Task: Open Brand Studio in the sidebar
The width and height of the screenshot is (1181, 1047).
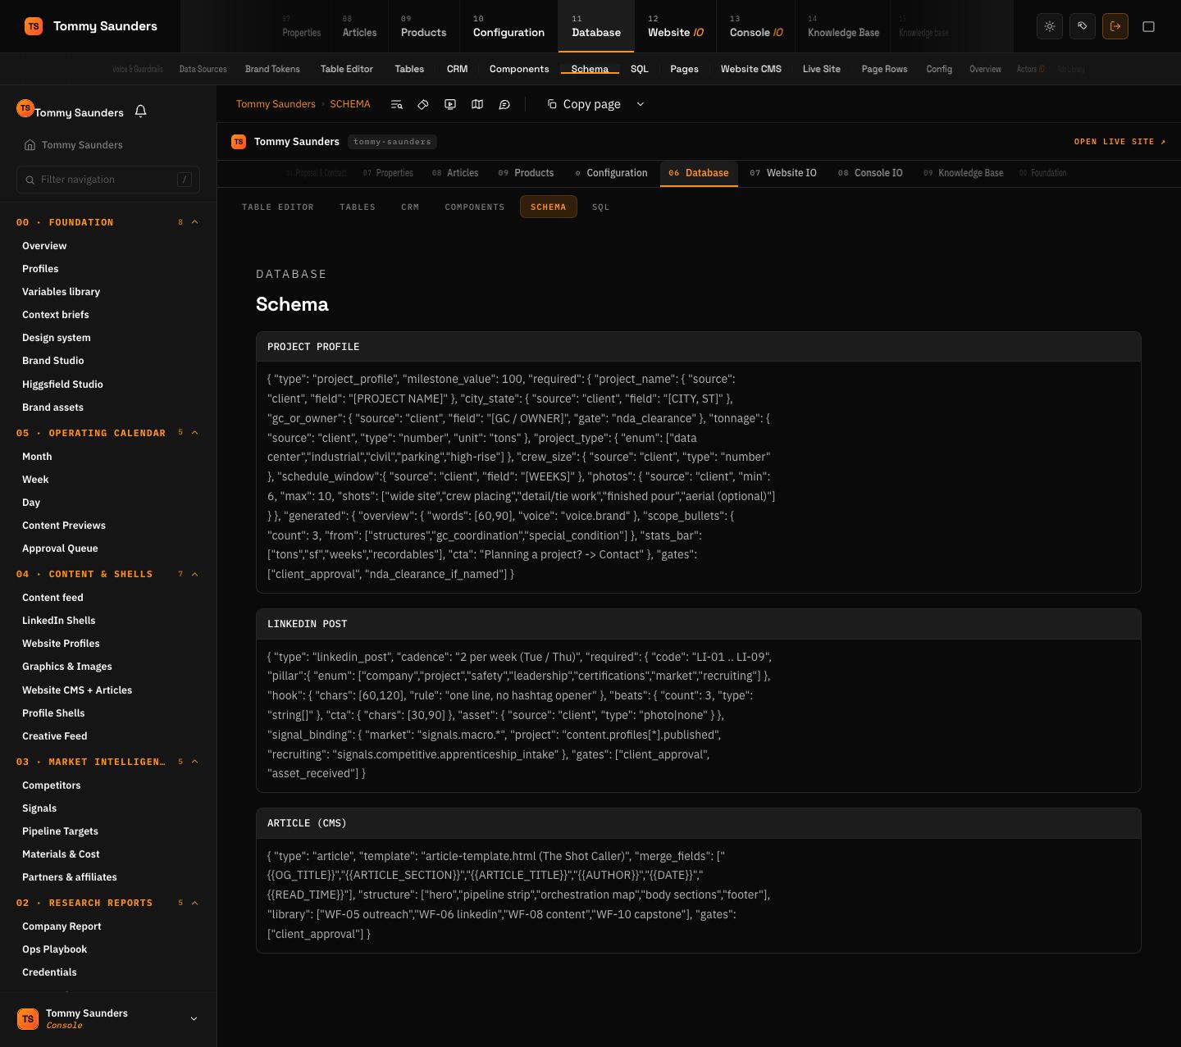Action: click(x=53, y=361)
